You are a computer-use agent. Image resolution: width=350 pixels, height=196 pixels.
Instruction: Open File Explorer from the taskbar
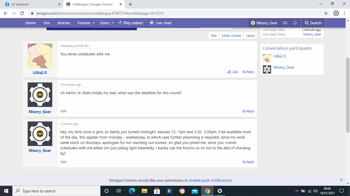[145, 191]
